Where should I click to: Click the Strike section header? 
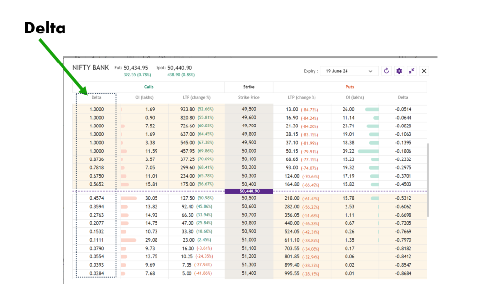coord(249,87)
